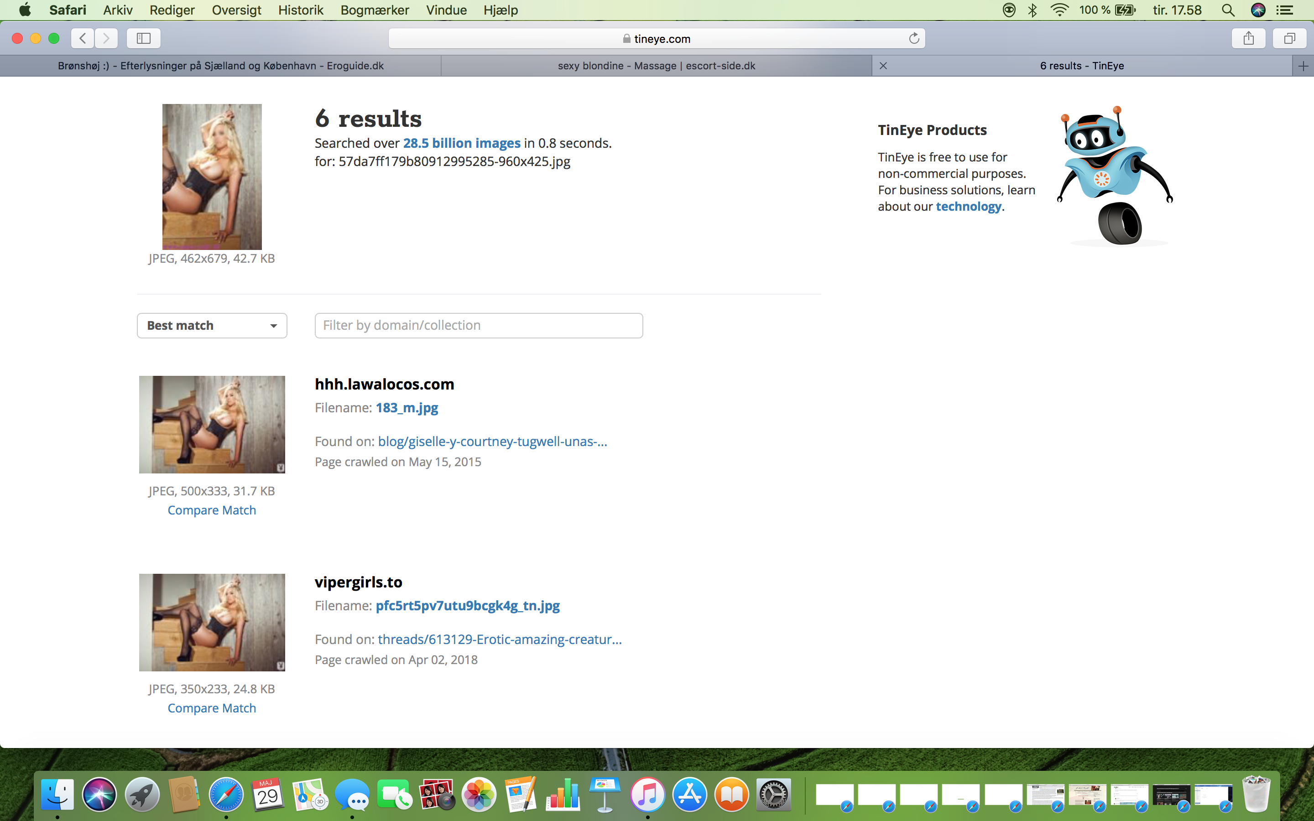Open Spotlight search in menu bar
Viewport: 1314px width, 821px height.
[1228, 10]
